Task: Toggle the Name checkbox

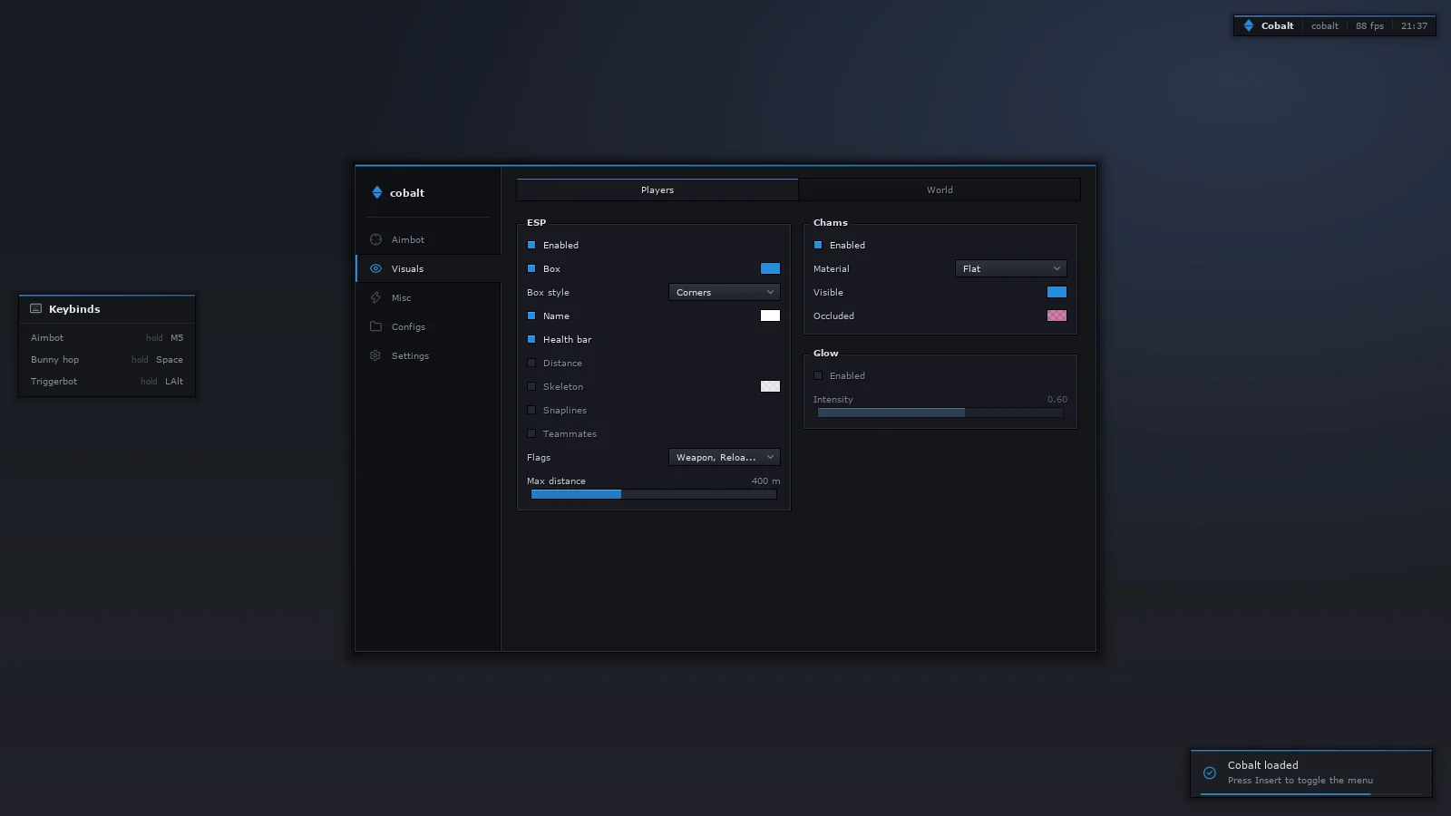Action: [531, 316]
